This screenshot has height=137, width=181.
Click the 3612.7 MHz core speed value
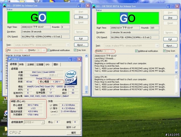(33, 105)
